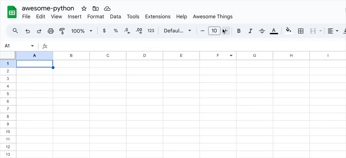Activate the paint format tool
The width and height of the screenshot is (346, 158).
coord(62,31)
